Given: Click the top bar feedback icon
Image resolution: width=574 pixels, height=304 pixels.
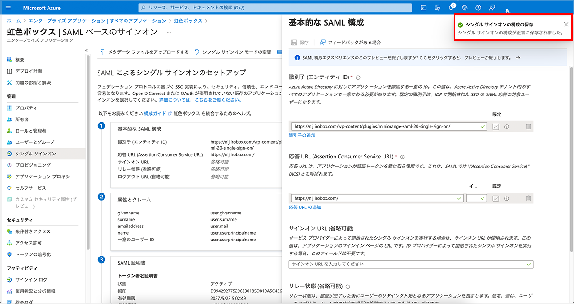Looking at the screenshot, I should tap(492, 8).
